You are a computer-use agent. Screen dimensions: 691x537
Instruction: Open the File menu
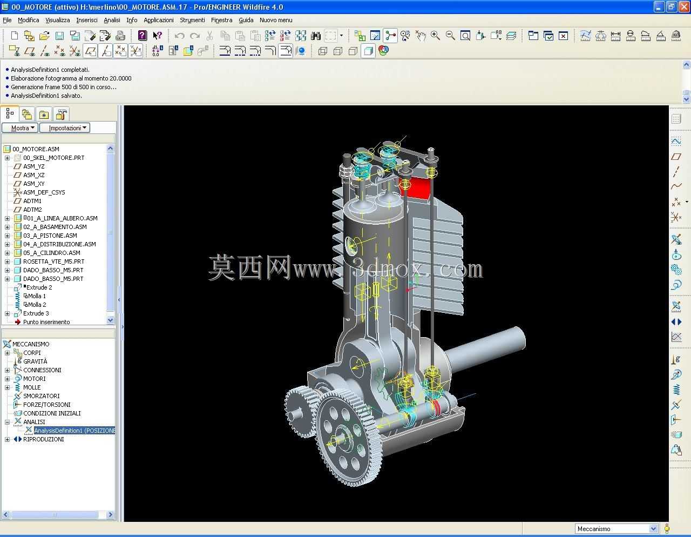[7, 20]
